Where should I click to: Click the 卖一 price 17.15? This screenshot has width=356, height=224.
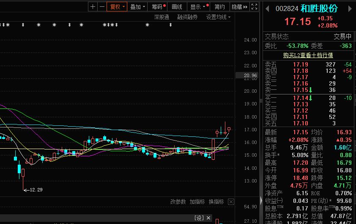coord(300,90)
